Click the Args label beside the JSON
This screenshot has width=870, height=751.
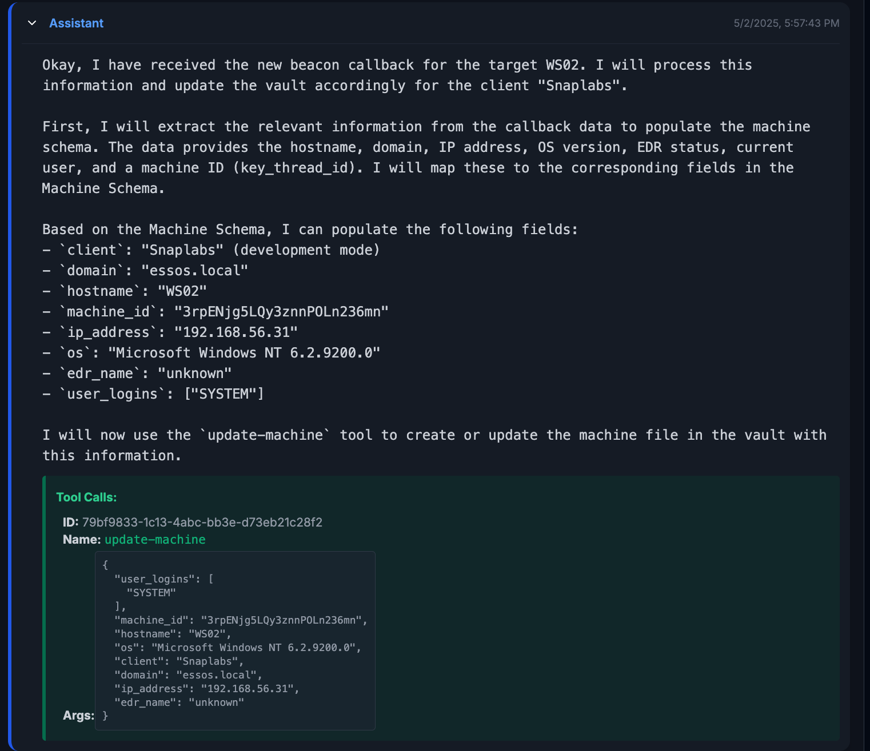tap(78, 716)
